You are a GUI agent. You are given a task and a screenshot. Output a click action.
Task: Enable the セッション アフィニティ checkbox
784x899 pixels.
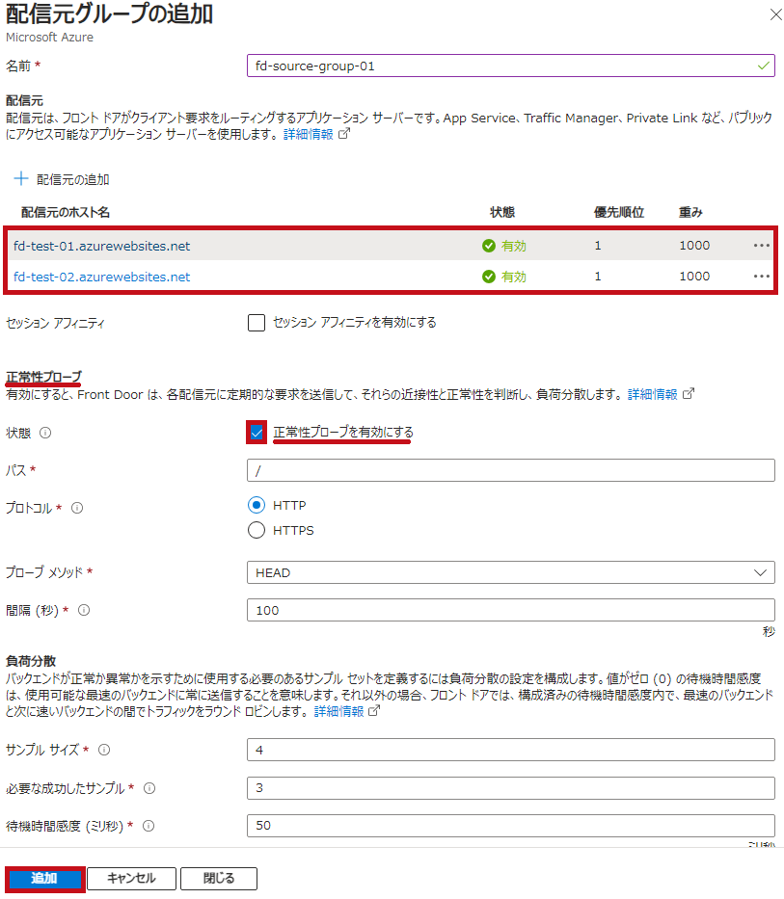(257, 323)
